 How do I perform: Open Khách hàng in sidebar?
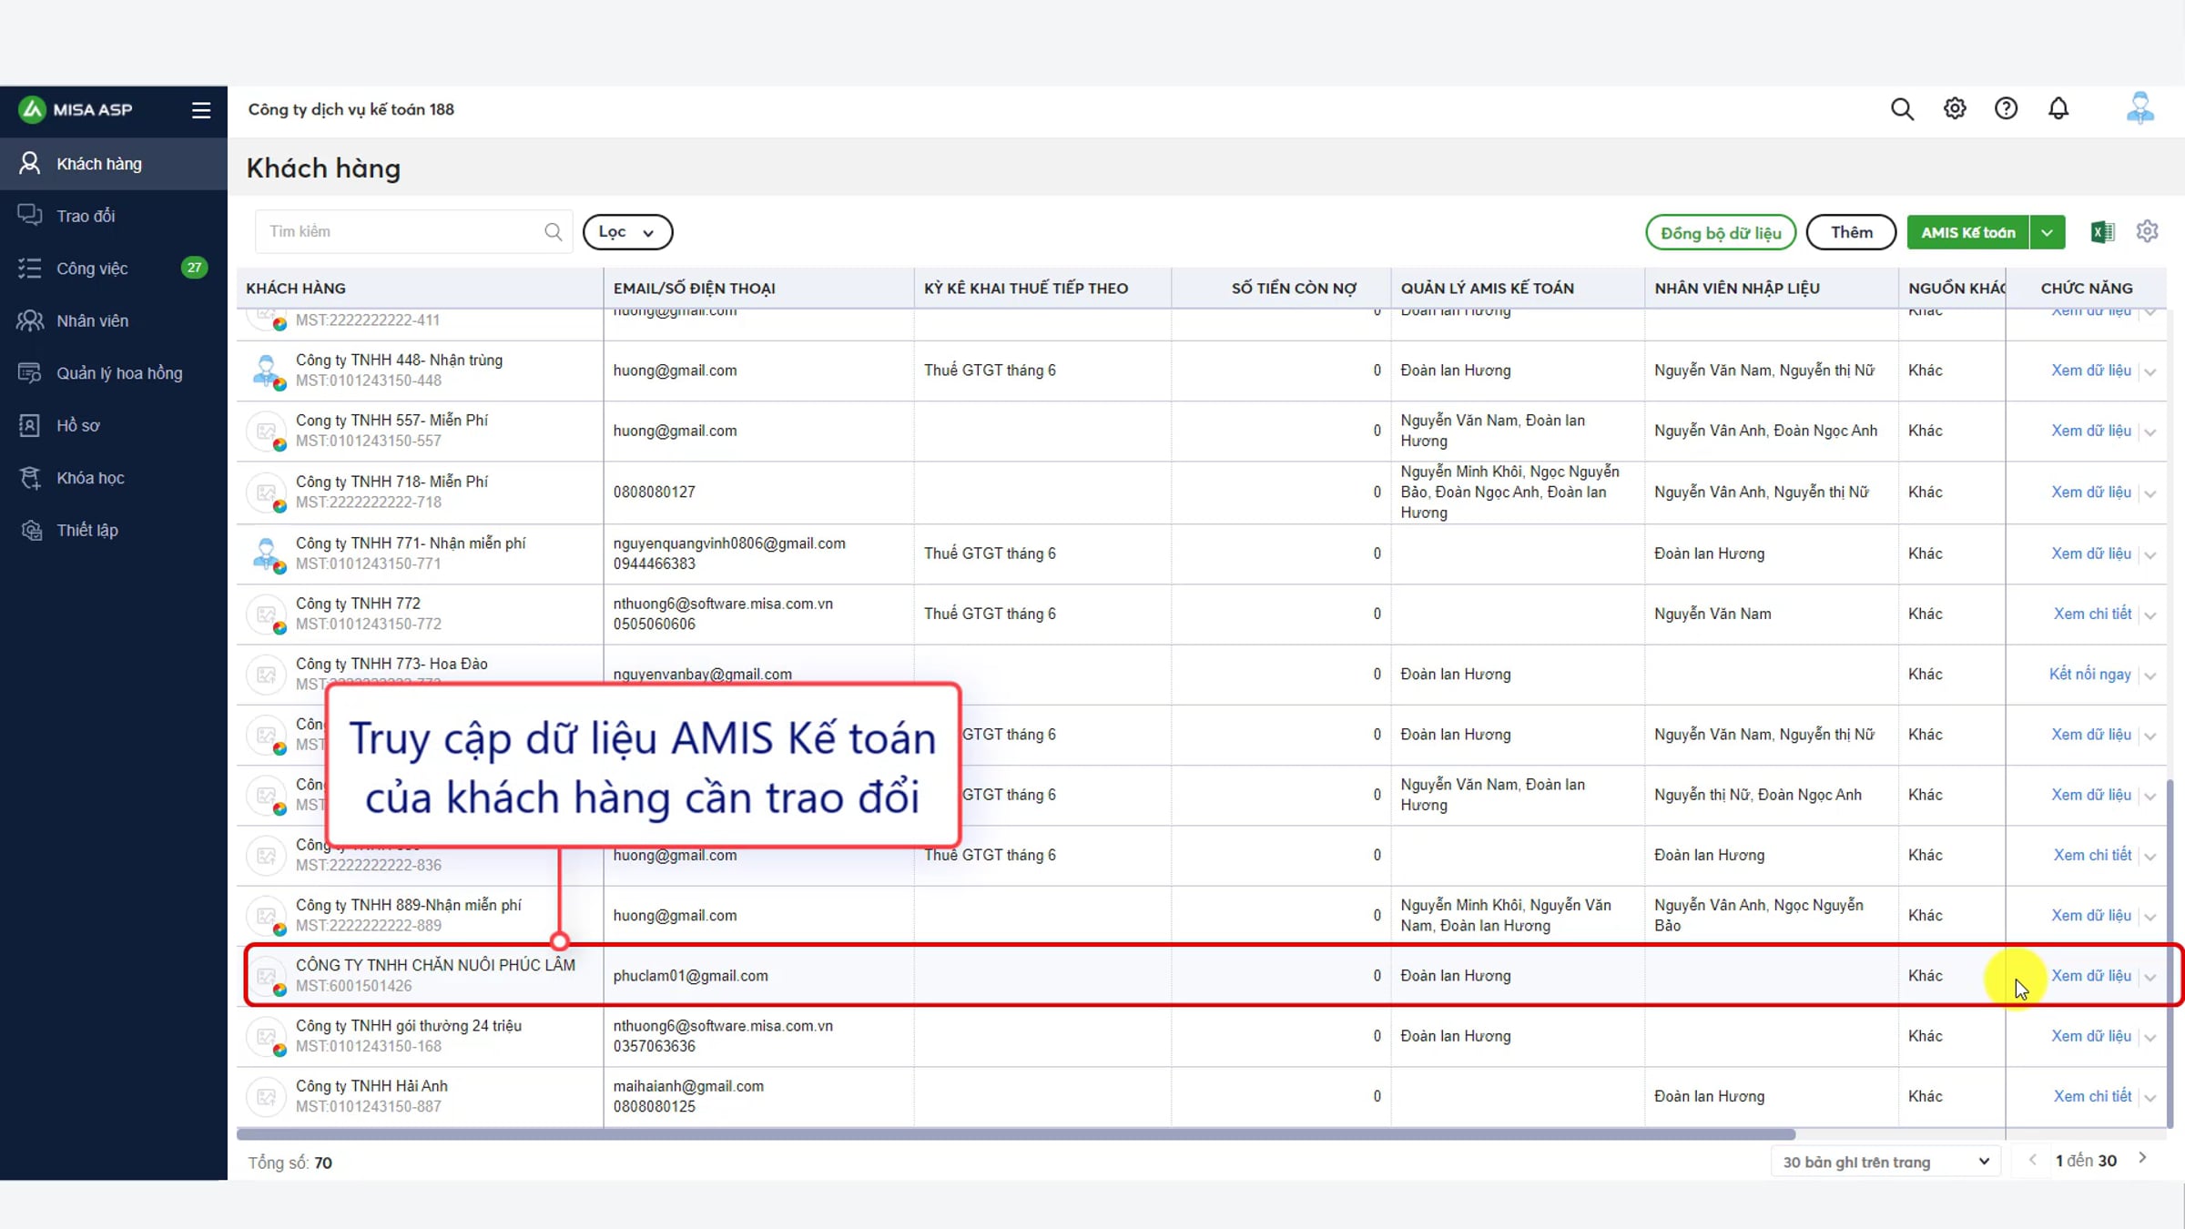click(114, 164)
